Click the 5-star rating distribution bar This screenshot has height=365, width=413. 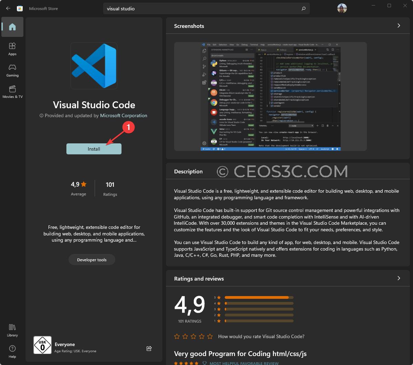tap(259, 297)
